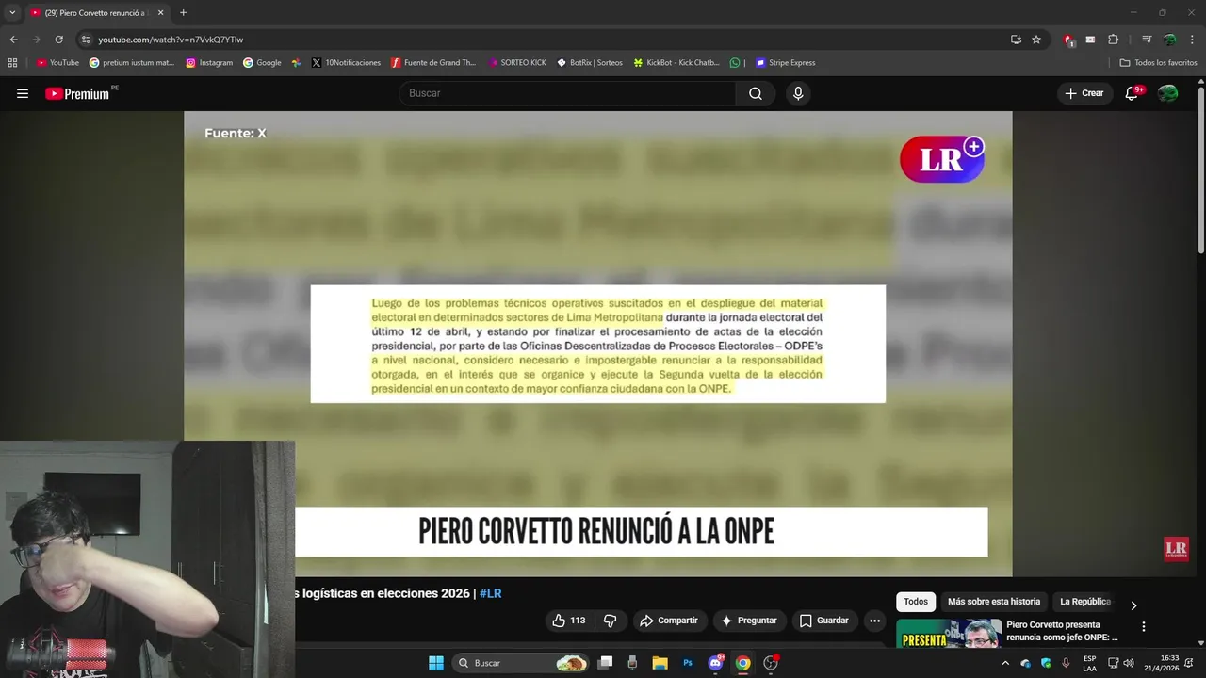Open Instagram bookmark
The width and height of the screenshot is (1206, 678).
(209, 63)
